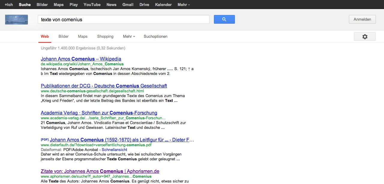Open +Ich in the top bar
The width and height of the screenshot is (384, 184).
tap(9, 4)
